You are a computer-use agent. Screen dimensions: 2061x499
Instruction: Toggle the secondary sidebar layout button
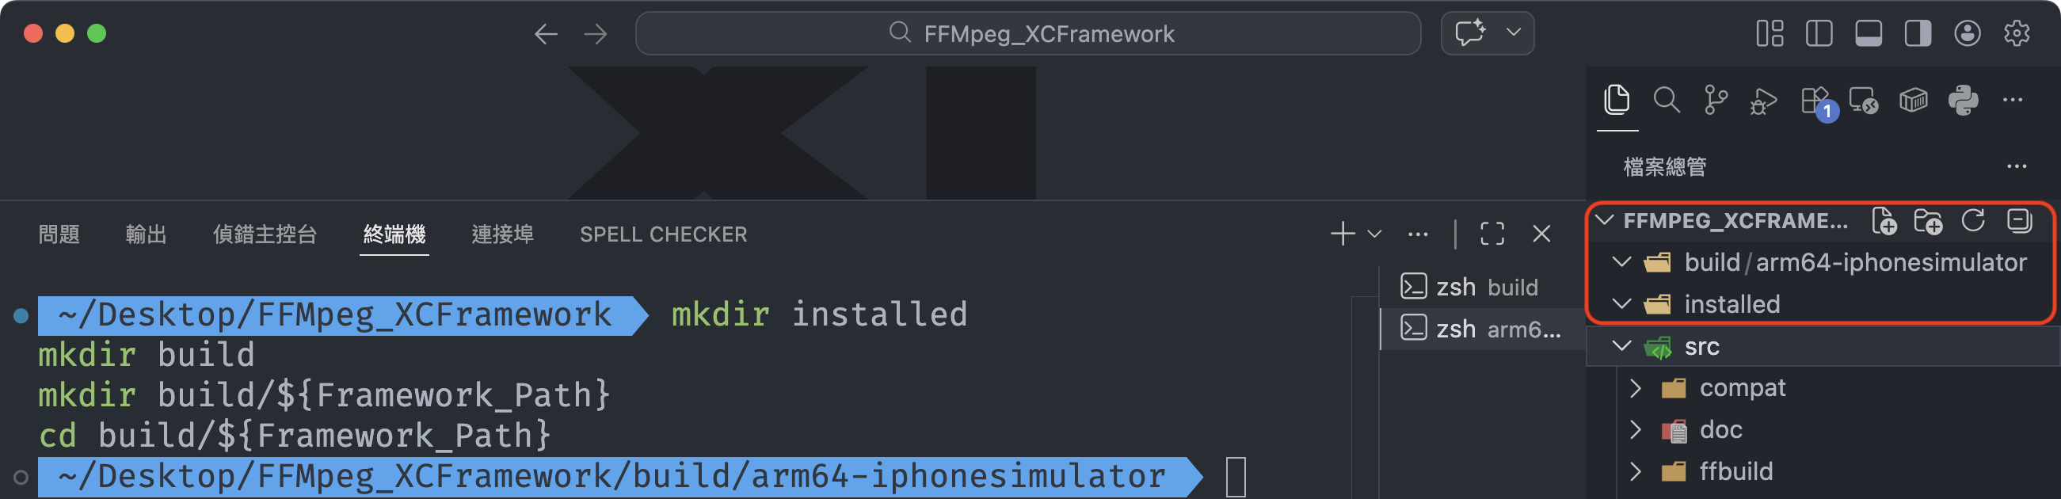click(x=1918, y=33)
